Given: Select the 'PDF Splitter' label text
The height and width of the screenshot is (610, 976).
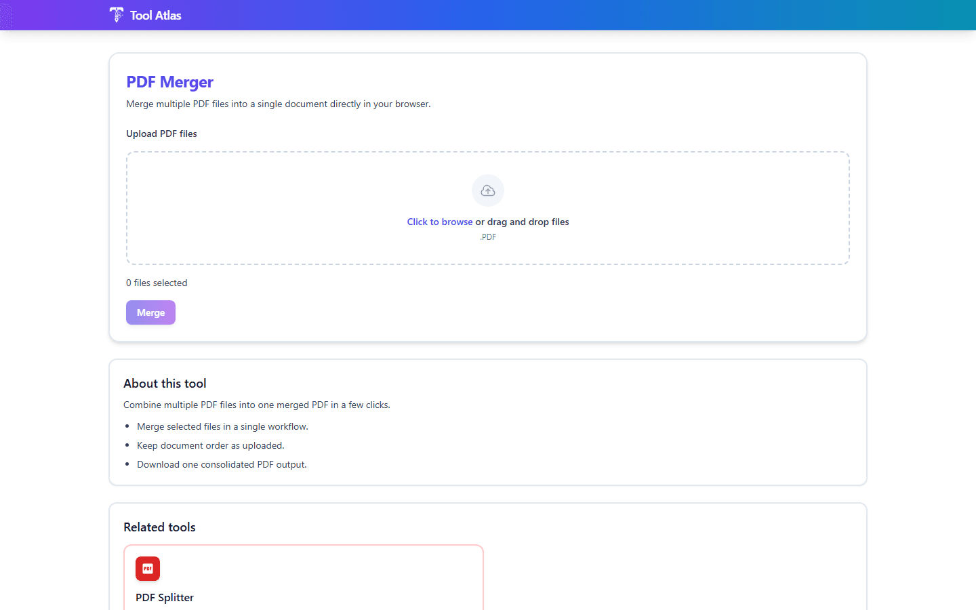Looking at the screenshot, I should [164, 598].
